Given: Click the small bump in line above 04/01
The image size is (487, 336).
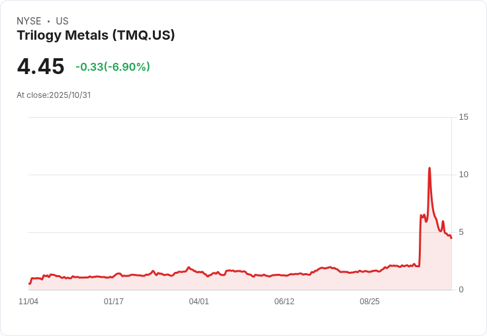Looking at the screenshot, I should click(189, 267).
